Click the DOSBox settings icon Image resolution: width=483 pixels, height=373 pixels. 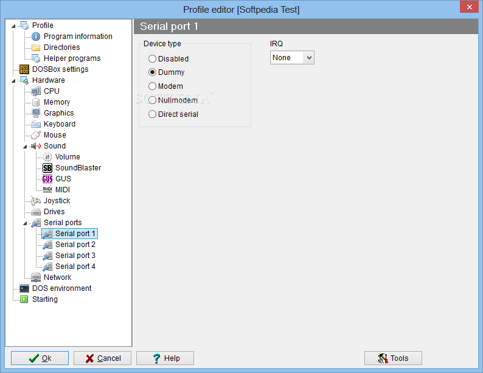24,69
